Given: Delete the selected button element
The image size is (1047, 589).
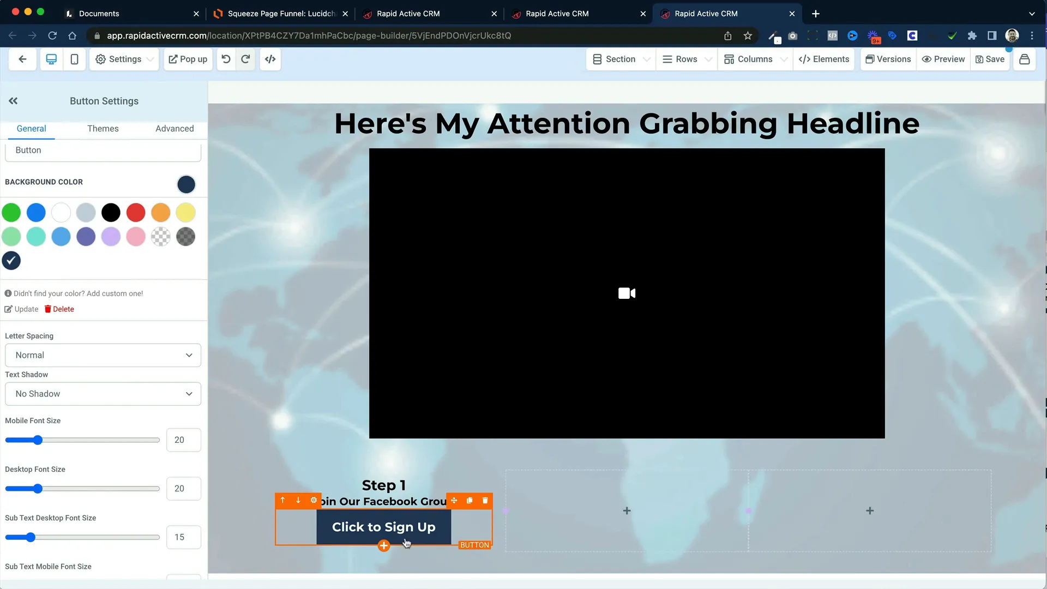Looking at the screenshot, I should 485,500.
